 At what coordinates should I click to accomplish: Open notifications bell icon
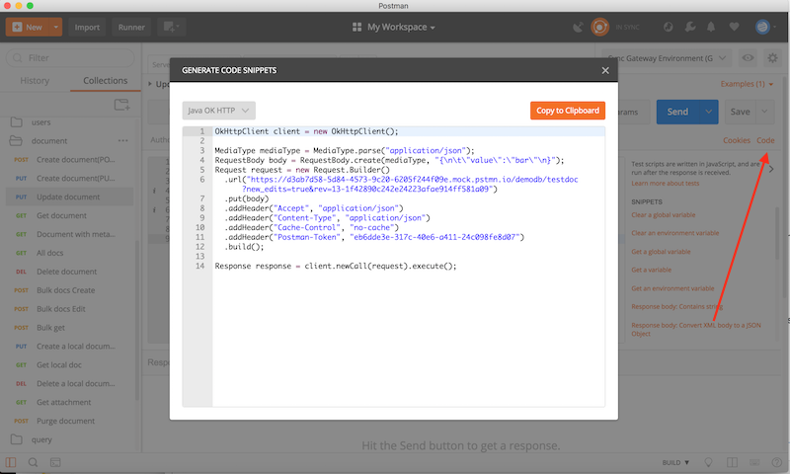coord(711,28)
